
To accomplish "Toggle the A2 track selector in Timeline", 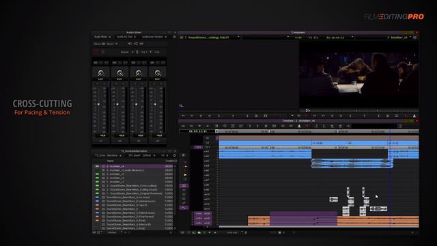I will coord(207,156).
